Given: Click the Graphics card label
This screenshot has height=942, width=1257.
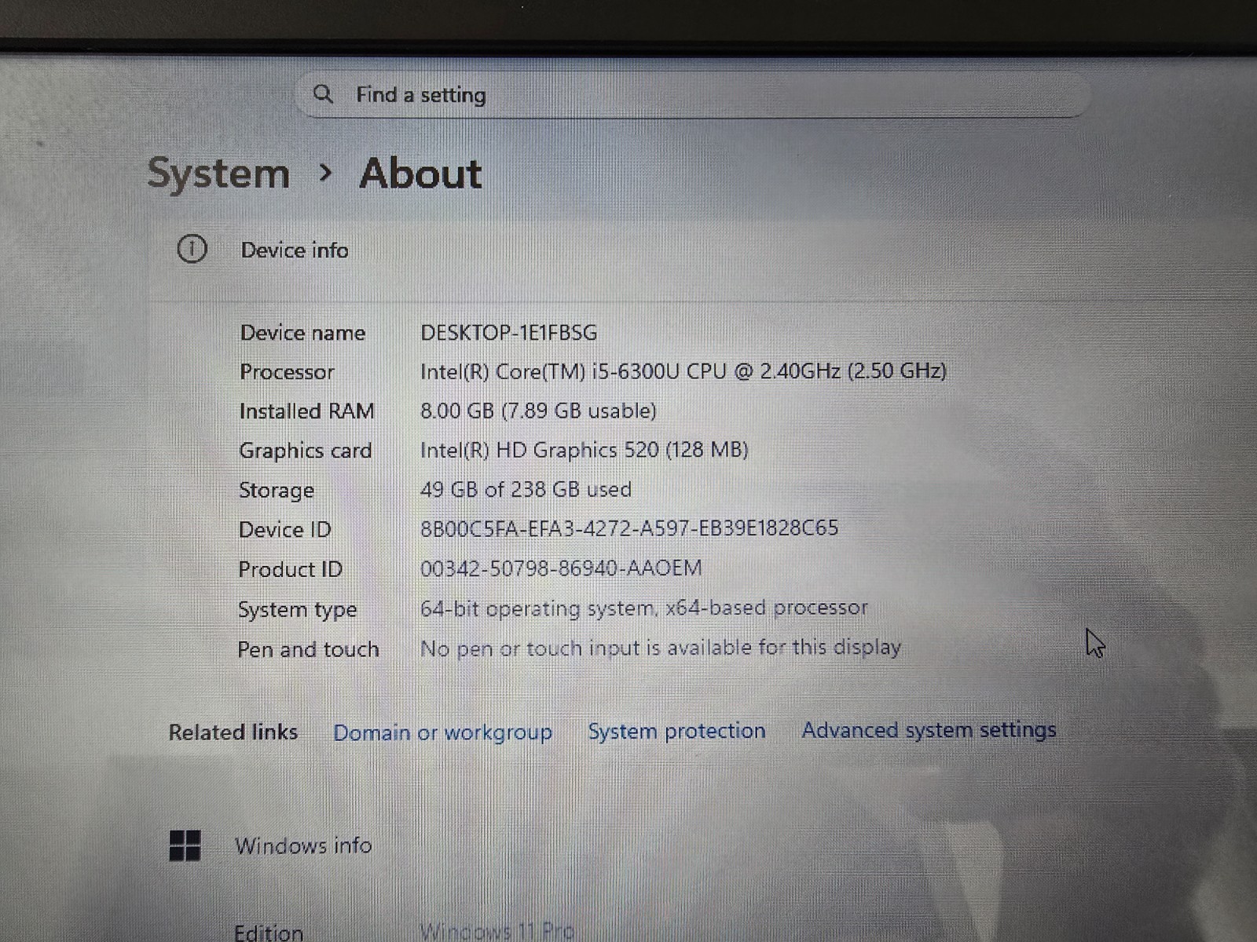Looking at the screenshot, I should point(306,451).
